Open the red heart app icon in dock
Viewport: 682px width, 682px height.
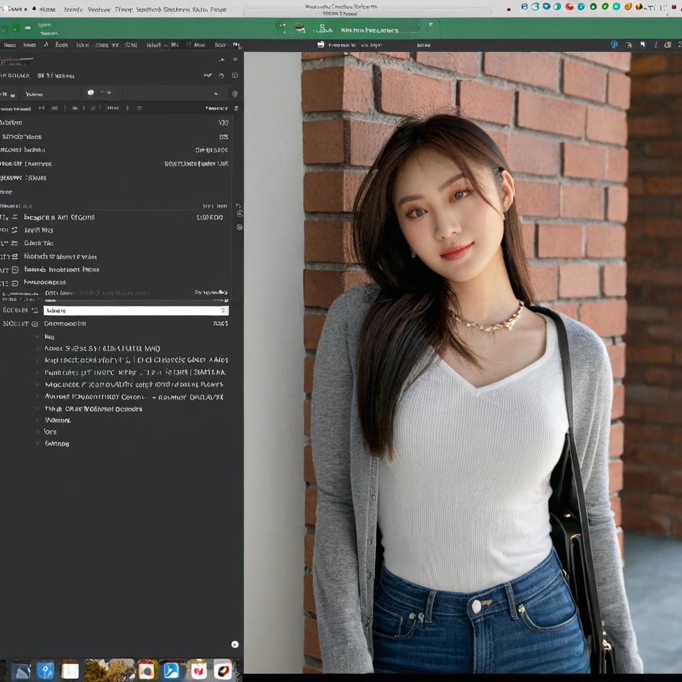pos(198,670)
